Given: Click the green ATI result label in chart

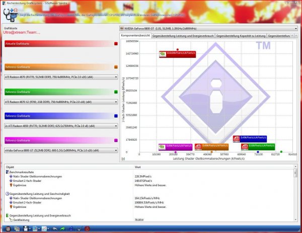Looking at the screenshot, I should 258,147.
